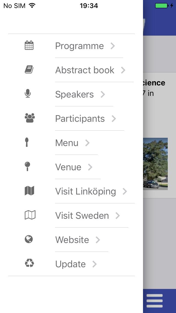176x313 pixels.
Task: Tap the book icon for Abstract book
Action: (x=29, y=70)
